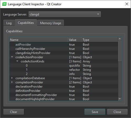Click the Clear button
Viewport: 131px width, 118px height.
(x=14, y=112)
